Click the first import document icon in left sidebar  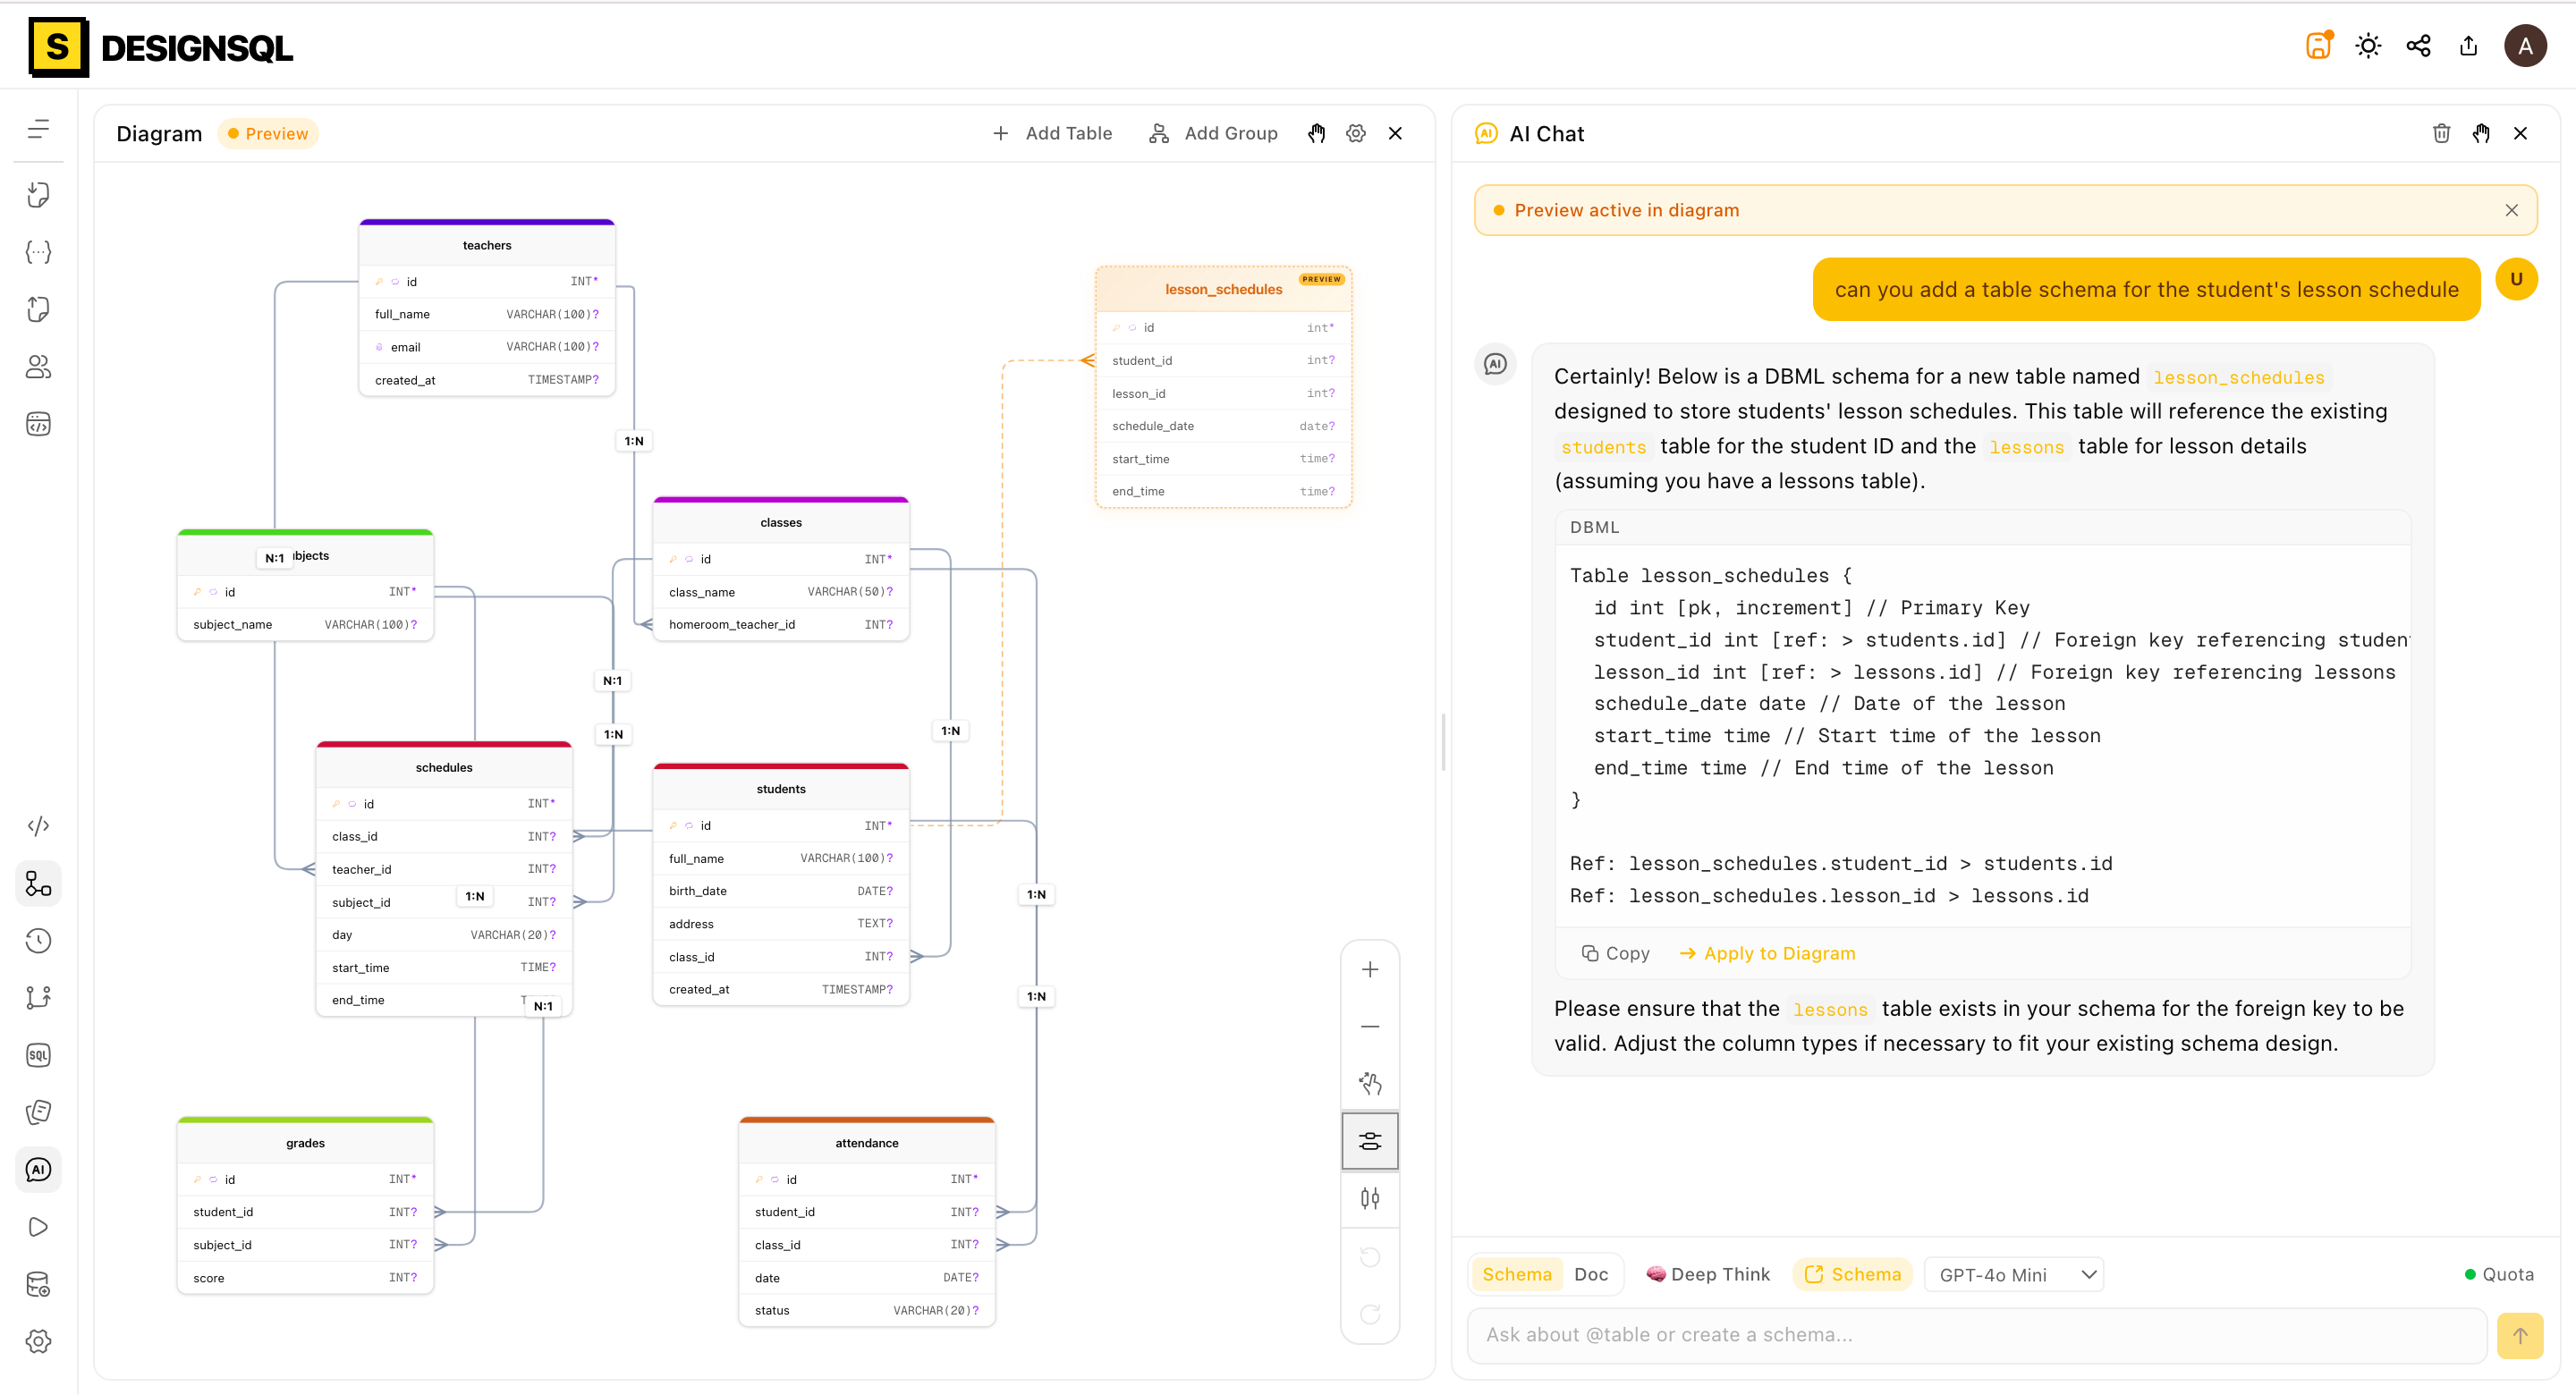click(38, 194)
